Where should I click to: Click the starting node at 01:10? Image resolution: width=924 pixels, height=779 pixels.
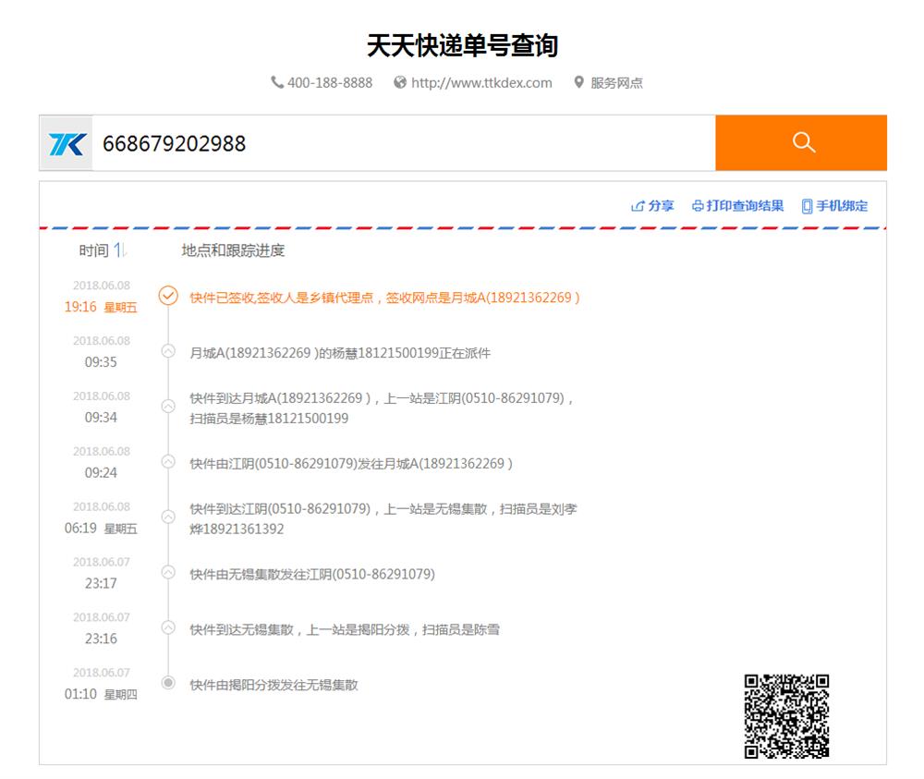pyautogui.click(x=168, y=682)
